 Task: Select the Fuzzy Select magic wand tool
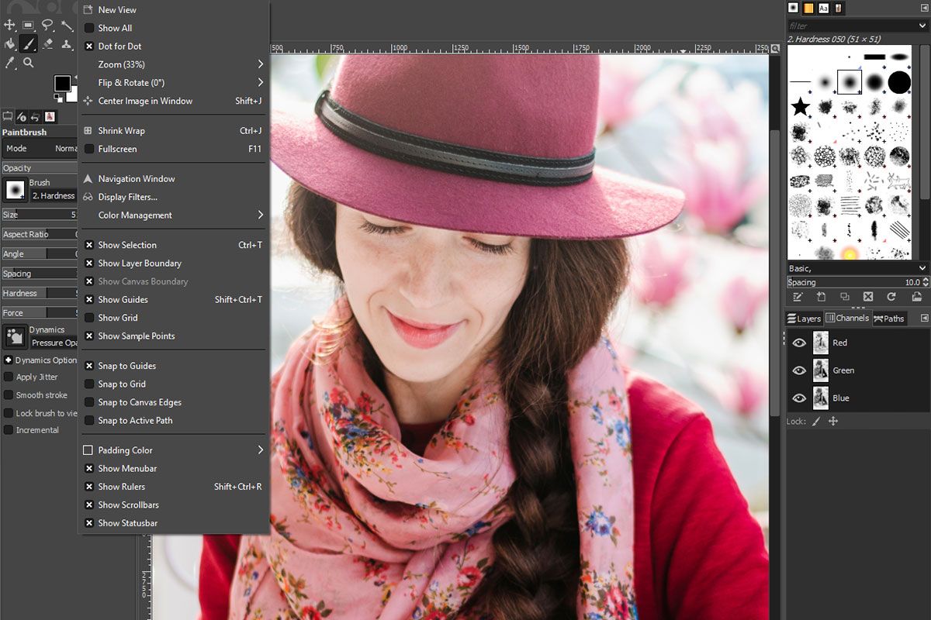coord(67,26)
